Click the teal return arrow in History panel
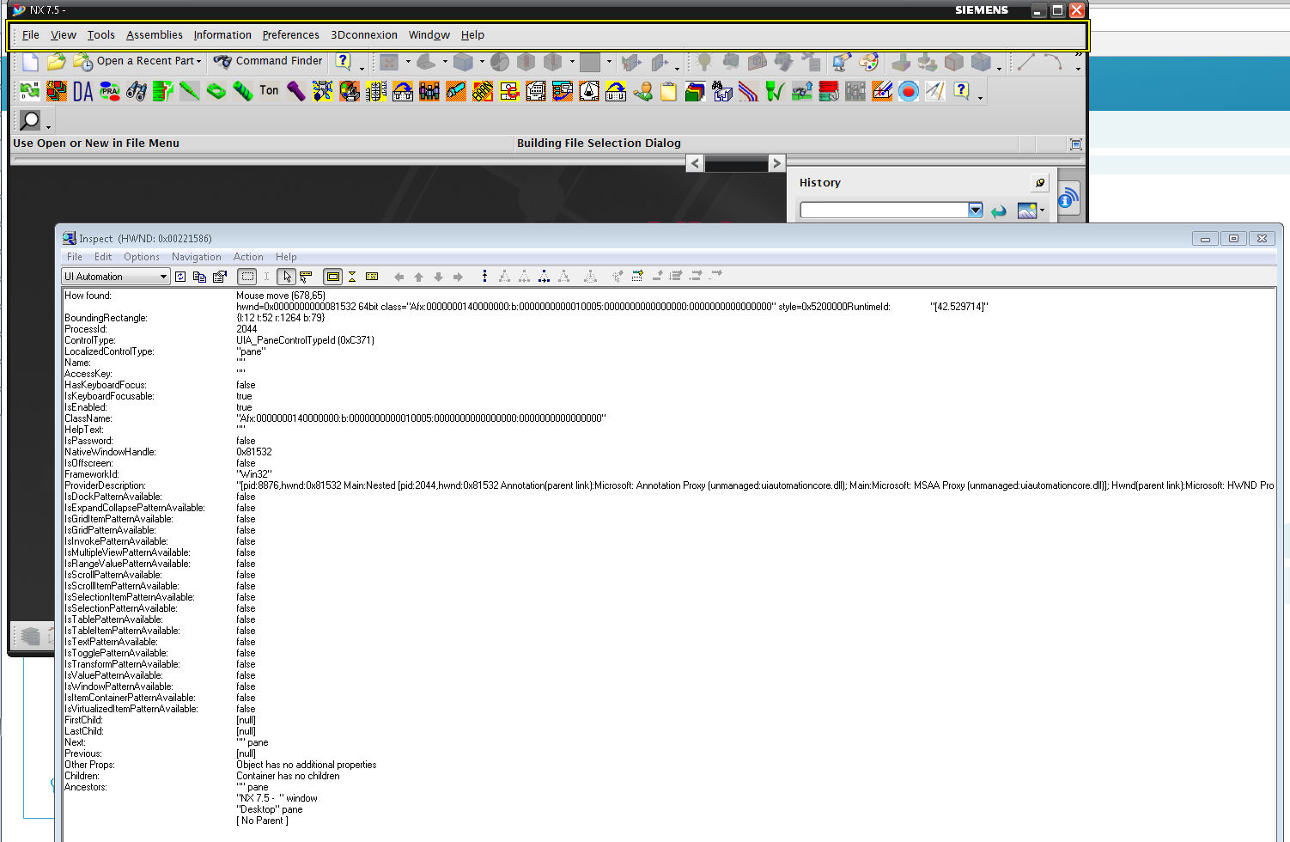Image resolution: width=1290 pixels, height=842 pixels. coord(998,211)
